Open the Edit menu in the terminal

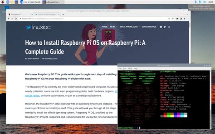click(125, 68)
